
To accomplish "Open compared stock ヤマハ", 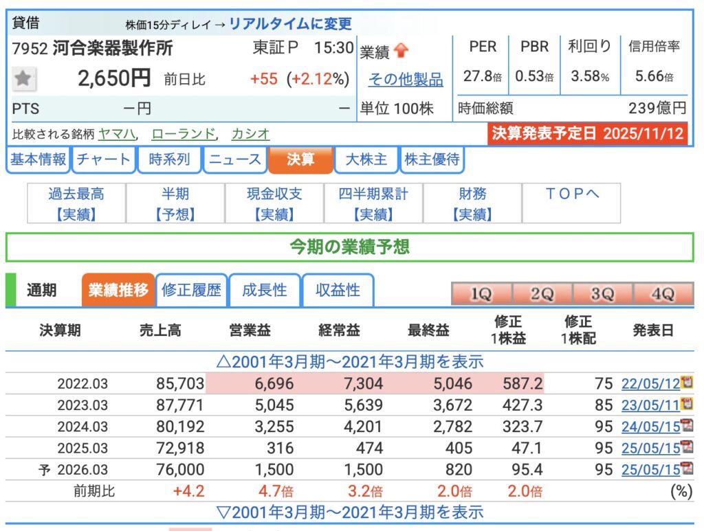I will pos(117,134).
